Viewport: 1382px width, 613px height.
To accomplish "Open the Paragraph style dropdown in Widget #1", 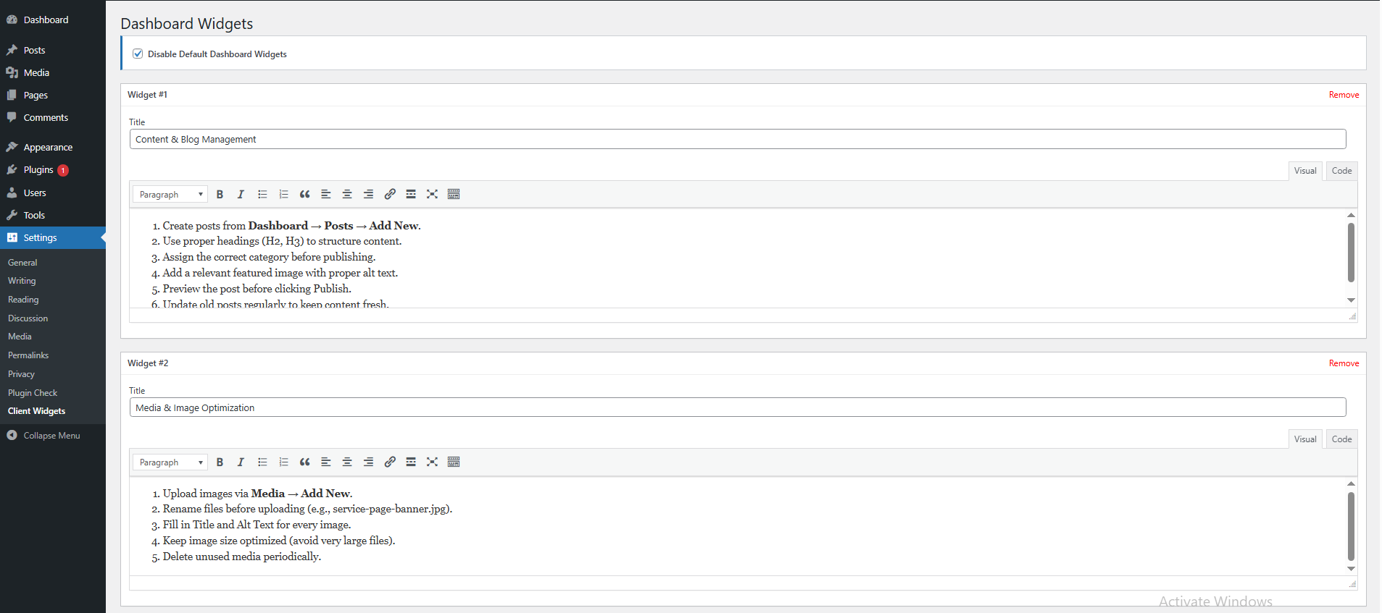I will 170,194.
